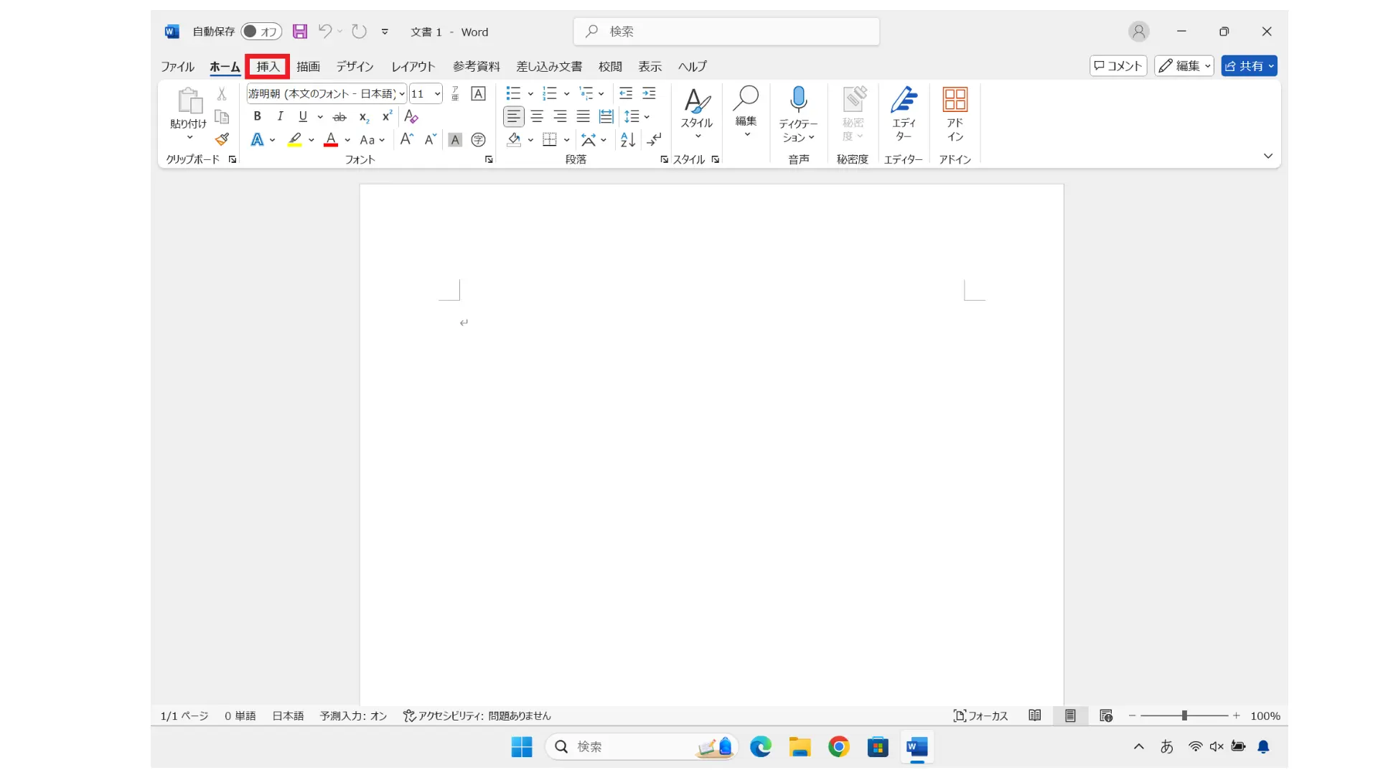Expand the bullets list dropdown arrow
The height and width of the screenshot is (775, 1378).
coord(530,94)
